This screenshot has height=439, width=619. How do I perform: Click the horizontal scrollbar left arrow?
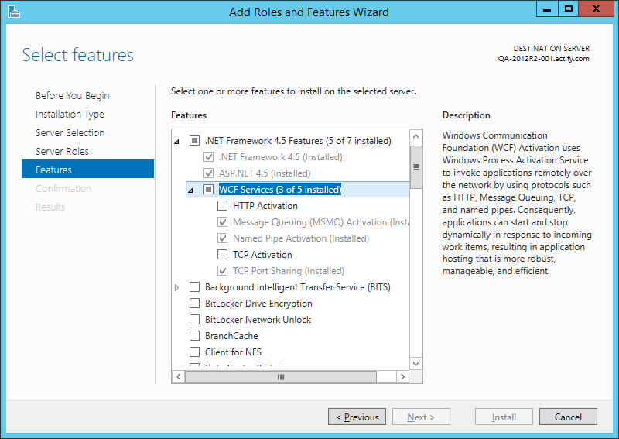[x=177, y=376]
